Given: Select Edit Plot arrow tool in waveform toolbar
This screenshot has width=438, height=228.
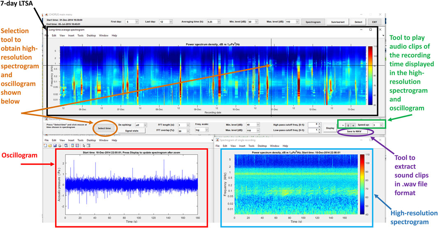Looking at the screenshot, I should (x=84, y=145).
